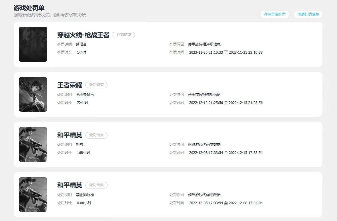Click the 全场景禁言 penalty description
Image resolution: width=337 pixels, height=221 pixels.
point(85,95)
